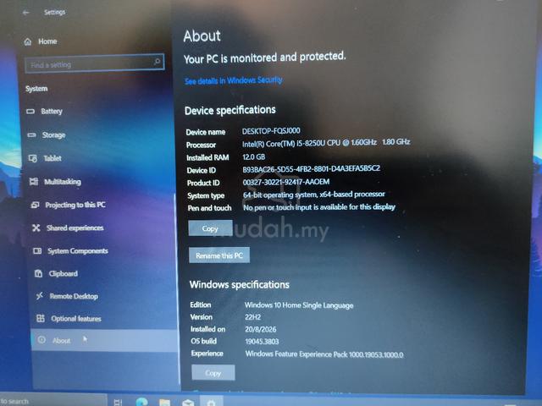
Task: Open Shared experiences settings
Action: pyautogui.click(x=75, y=228)
